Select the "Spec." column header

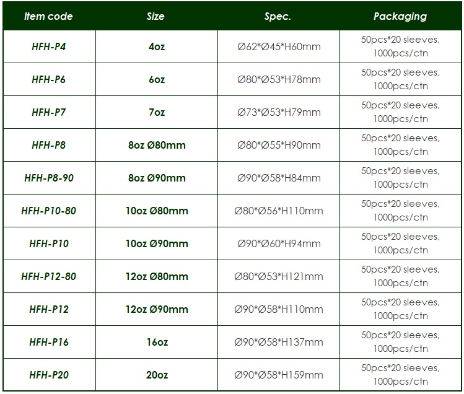278,16
